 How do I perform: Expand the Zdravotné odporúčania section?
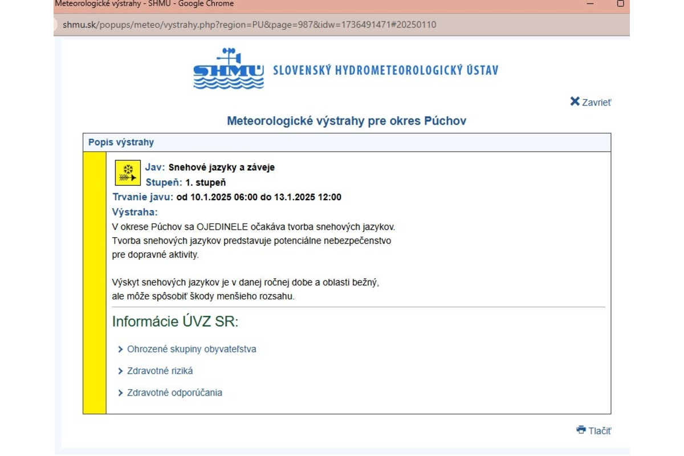174,393
